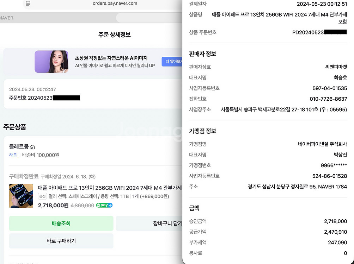
Task: Click the price 2,718,000원
Action: [x=53, y=205]
